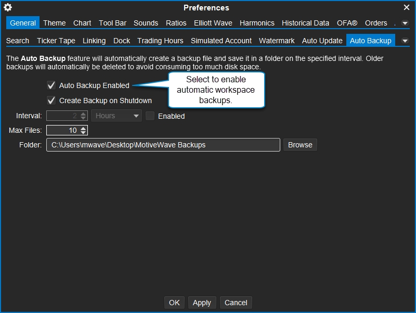Go to the Simulated Account sub-tab
The image size is (416, 313).
(221, 41)
